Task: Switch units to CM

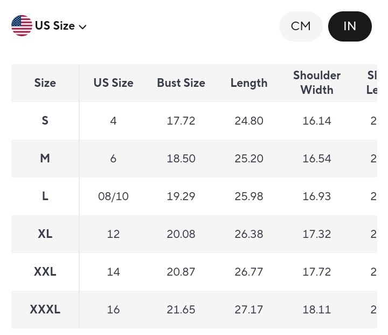Action: pos(300,26)
